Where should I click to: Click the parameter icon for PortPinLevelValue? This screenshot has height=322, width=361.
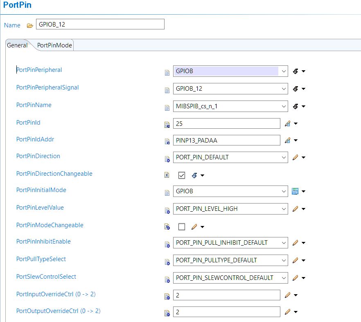(167, 210)
